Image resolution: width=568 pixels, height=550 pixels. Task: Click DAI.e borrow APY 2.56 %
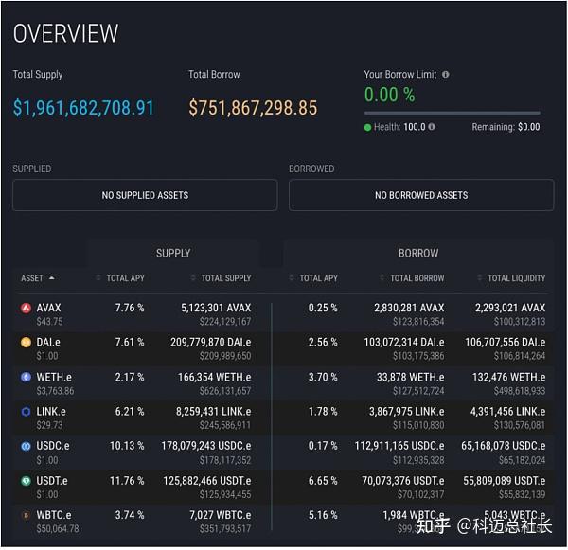(323, 343)
